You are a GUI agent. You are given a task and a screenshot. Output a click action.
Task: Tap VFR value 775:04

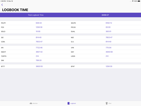coord(109,48)
